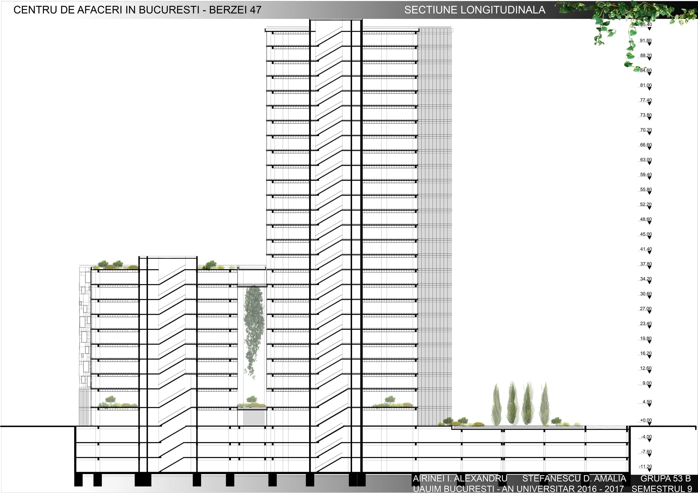Click the 'SEMESTRUL 9' text
This screenshot has width=698, height=493.
pos(661,489)
